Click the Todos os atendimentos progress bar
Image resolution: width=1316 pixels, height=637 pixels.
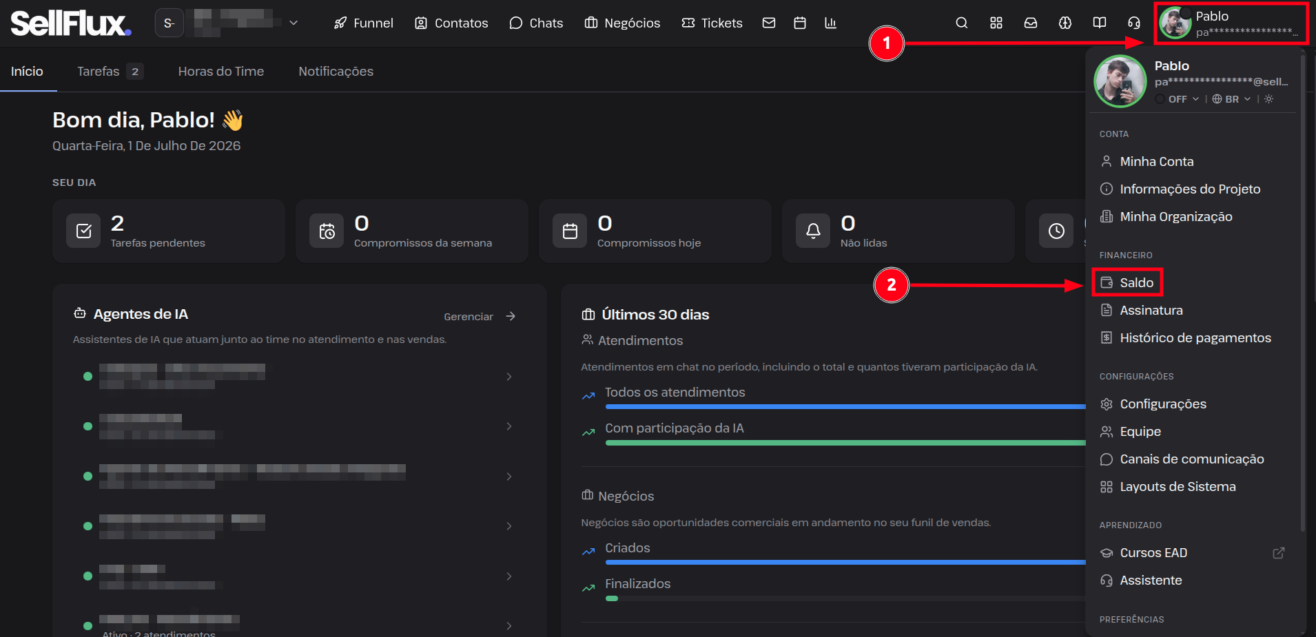pyautogui.click(x=845, y=407)
